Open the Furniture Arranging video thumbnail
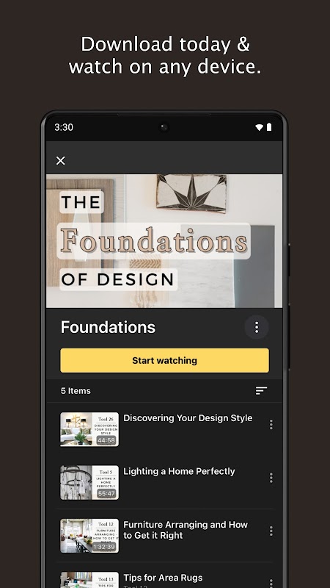This screenshot has height=588, width=330. [x=89, y=536]
